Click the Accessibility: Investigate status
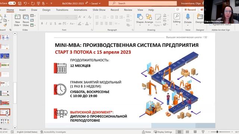The width and height of the screenshot is (239, 134). tap(53, 132)
